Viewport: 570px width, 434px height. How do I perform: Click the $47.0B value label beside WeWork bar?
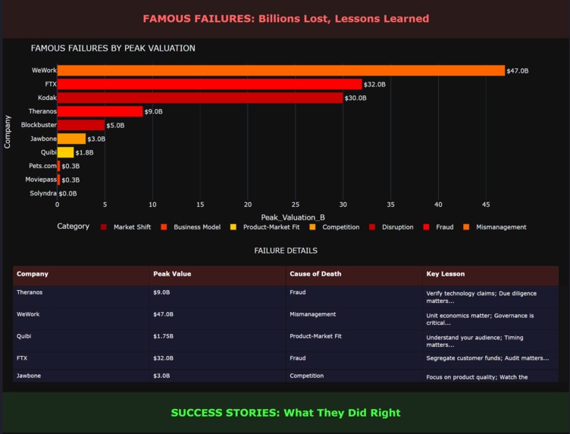click(517, 71)
